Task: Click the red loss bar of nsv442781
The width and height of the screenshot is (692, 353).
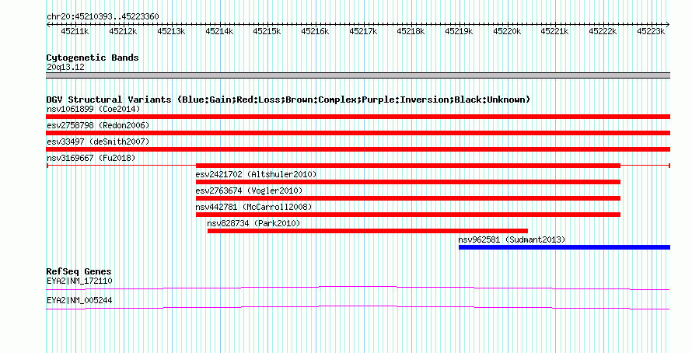Action: pos(408,215)
